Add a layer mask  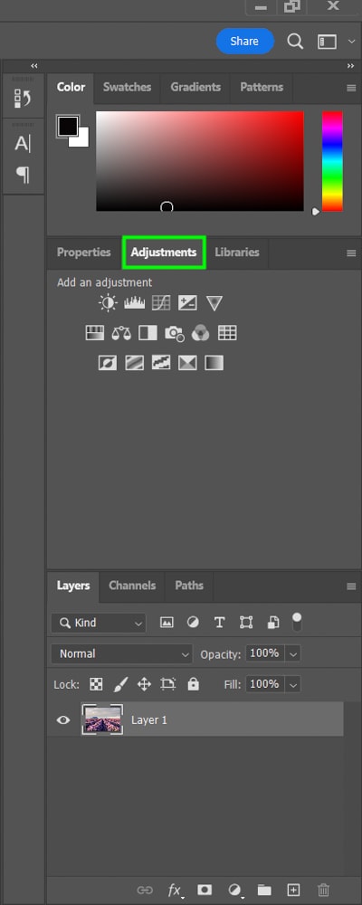[x=204, y=890]
